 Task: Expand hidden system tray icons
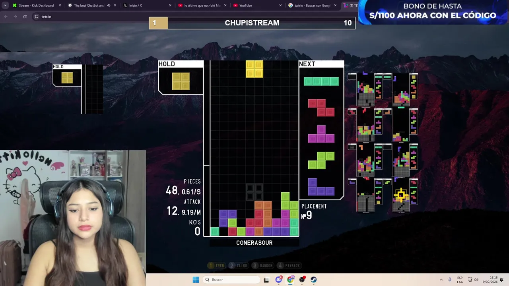pyautogui.click(x=441, y=280)
